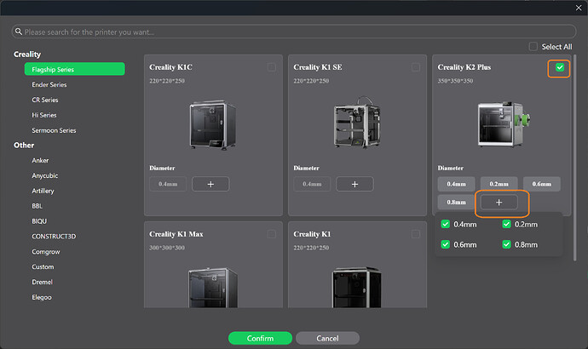Uncheck 0.8mm in diameter popup
Screen dimensions: 588x349
click(x=506, y=244)
